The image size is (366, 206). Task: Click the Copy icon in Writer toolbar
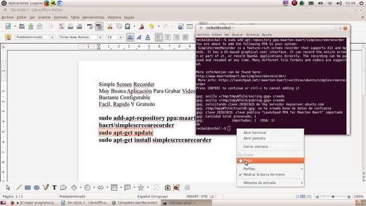[x=119, y=26]
